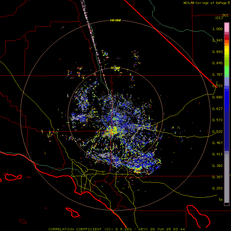Click the CORRELATION COEFFICIENT (CC) caption text

click(81, 229)
